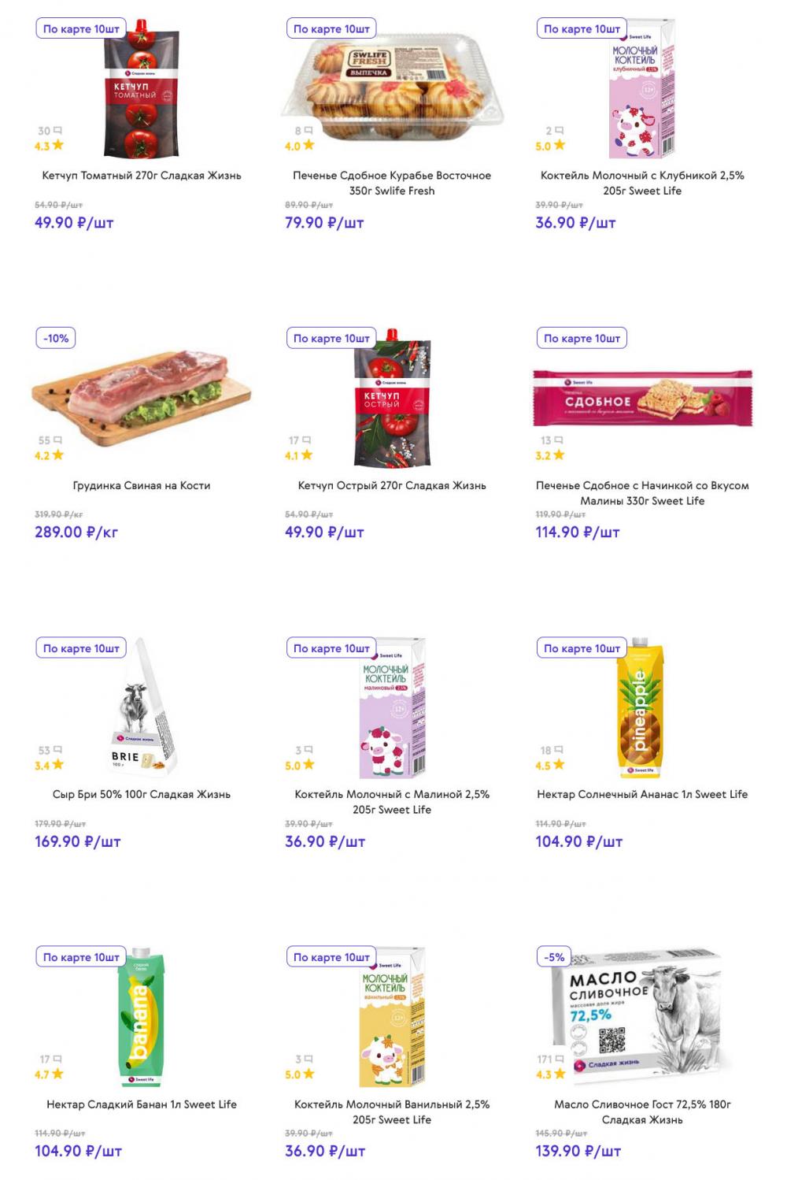This screenshot has height=1180, width=787.
Task: Click the comment icon for Кетчуп Острый
Action: coord(308,440)
